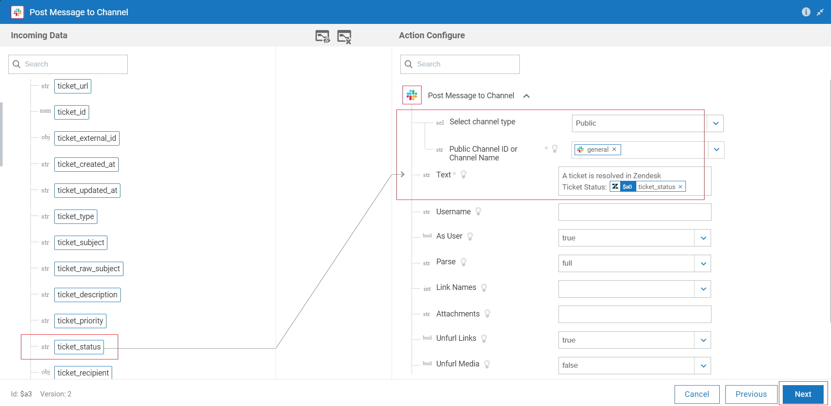Click the Slack icon beside Post Message to Channel
The height and width of the screenshot is (406, 831).
412,95
